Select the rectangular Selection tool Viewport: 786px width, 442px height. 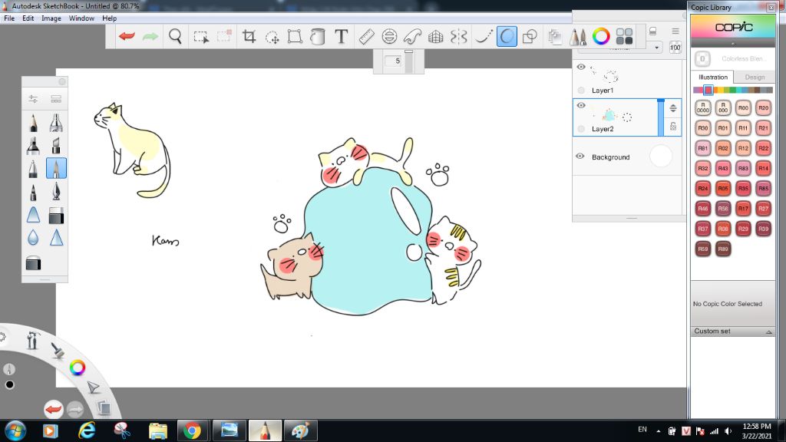(x=201, y=37)
